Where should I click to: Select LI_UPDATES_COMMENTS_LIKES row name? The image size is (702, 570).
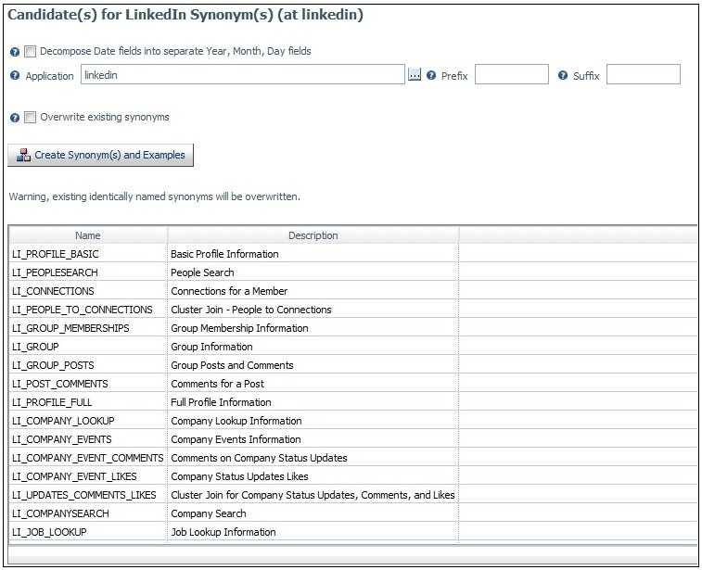coord(84,495)
